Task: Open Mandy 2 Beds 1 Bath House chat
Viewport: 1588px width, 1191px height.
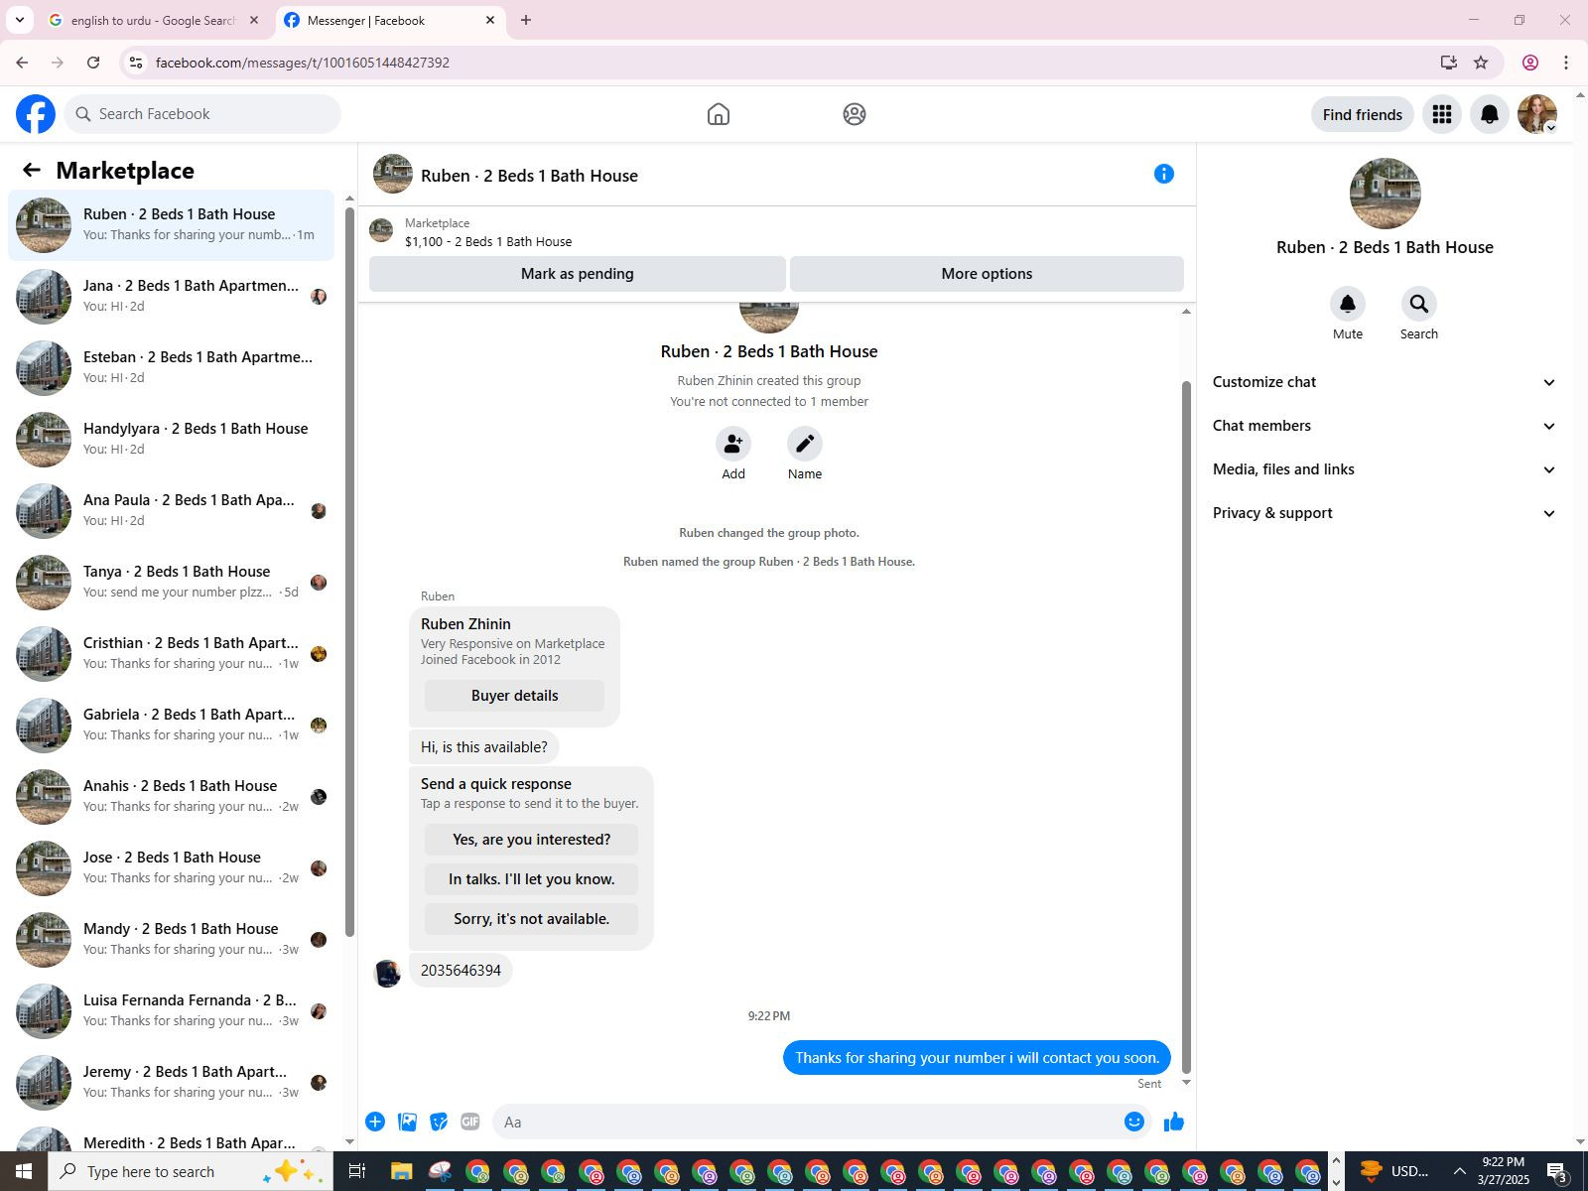Action: (x=171, y=939)
